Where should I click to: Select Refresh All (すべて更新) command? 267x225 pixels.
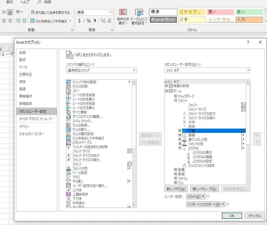tap(99, 112)
